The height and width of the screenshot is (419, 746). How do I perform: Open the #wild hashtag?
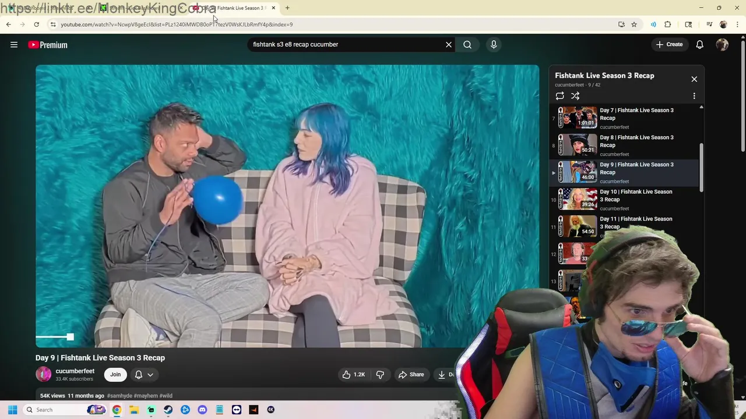click(x=166, y=396)
